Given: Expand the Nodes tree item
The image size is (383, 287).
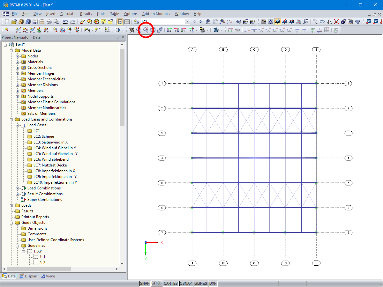Looking at the screenshot, I should coord(18,56).
